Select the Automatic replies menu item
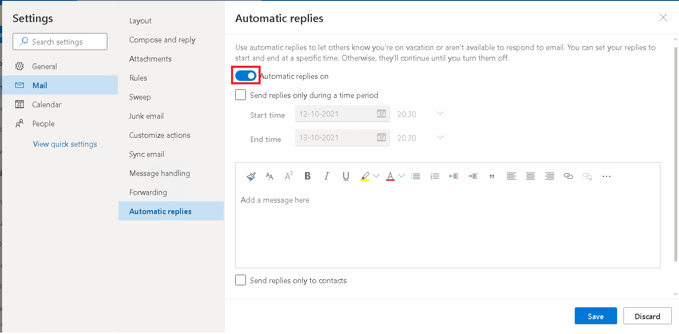Viewport: 679px width, 334px height. (x=171, y=211)
